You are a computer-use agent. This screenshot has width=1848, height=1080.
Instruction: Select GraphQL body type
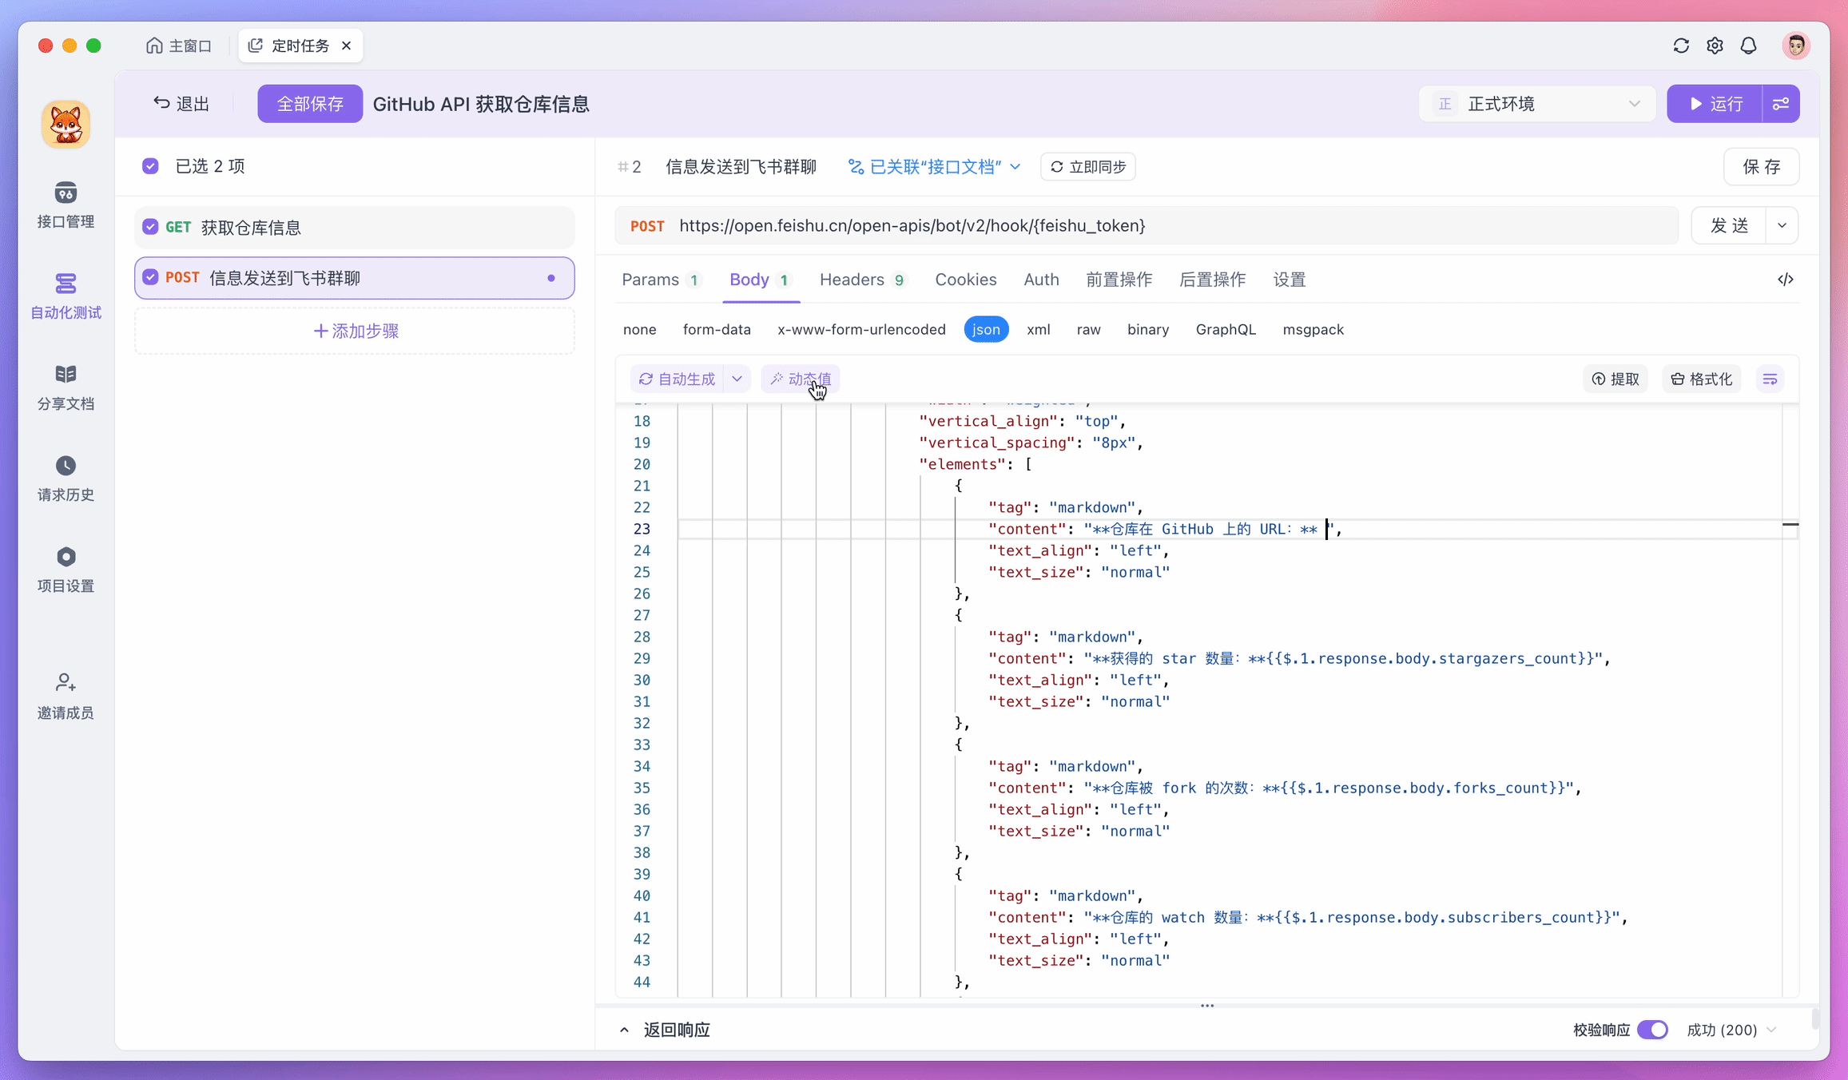point(1226,329)
